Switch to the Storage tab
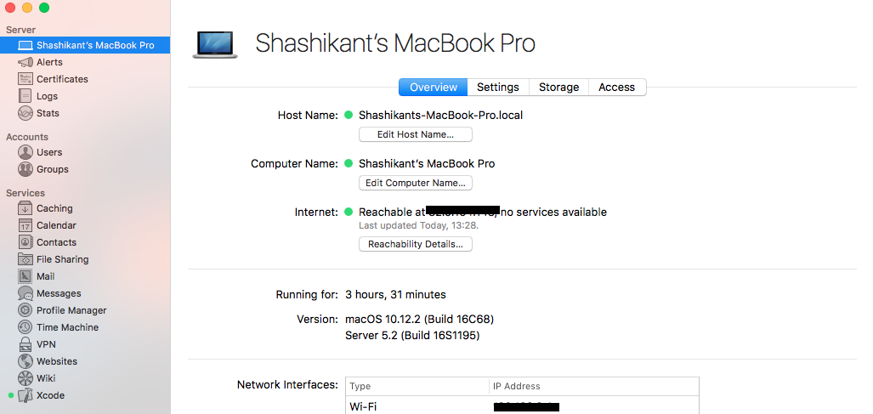Screen dimensions: 873x414 [558, 88]
